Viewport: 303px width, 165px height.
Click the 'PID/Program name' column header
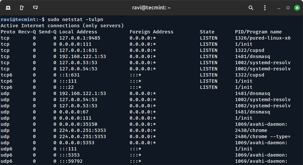(258, 32)
